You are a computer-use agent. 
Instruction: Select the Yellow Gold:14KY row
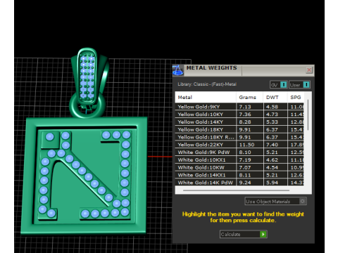(x=239, y=122)
